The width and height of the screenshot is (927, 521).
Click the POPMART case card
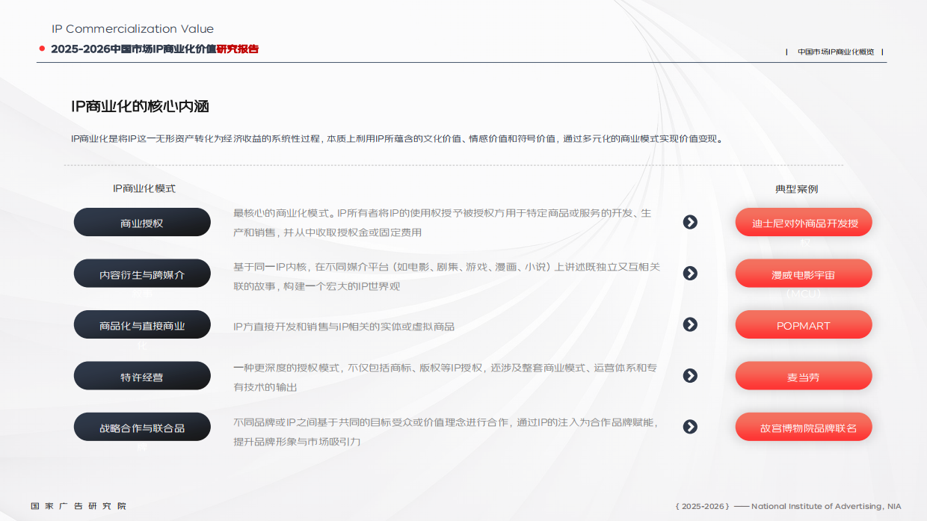tap(803, 324)
